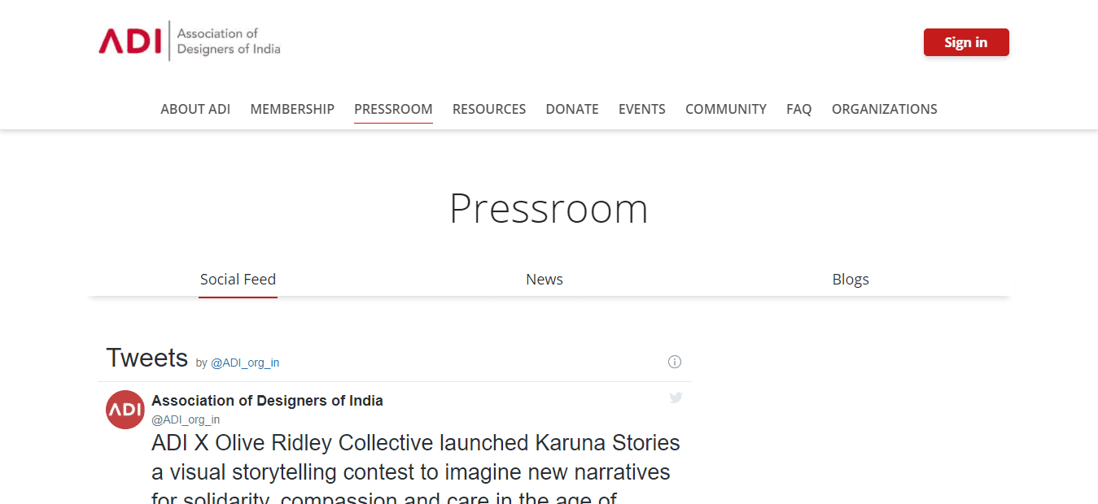Switch to the Social Feed tab
The image size is (1098, 504).
tap(238, 280)
